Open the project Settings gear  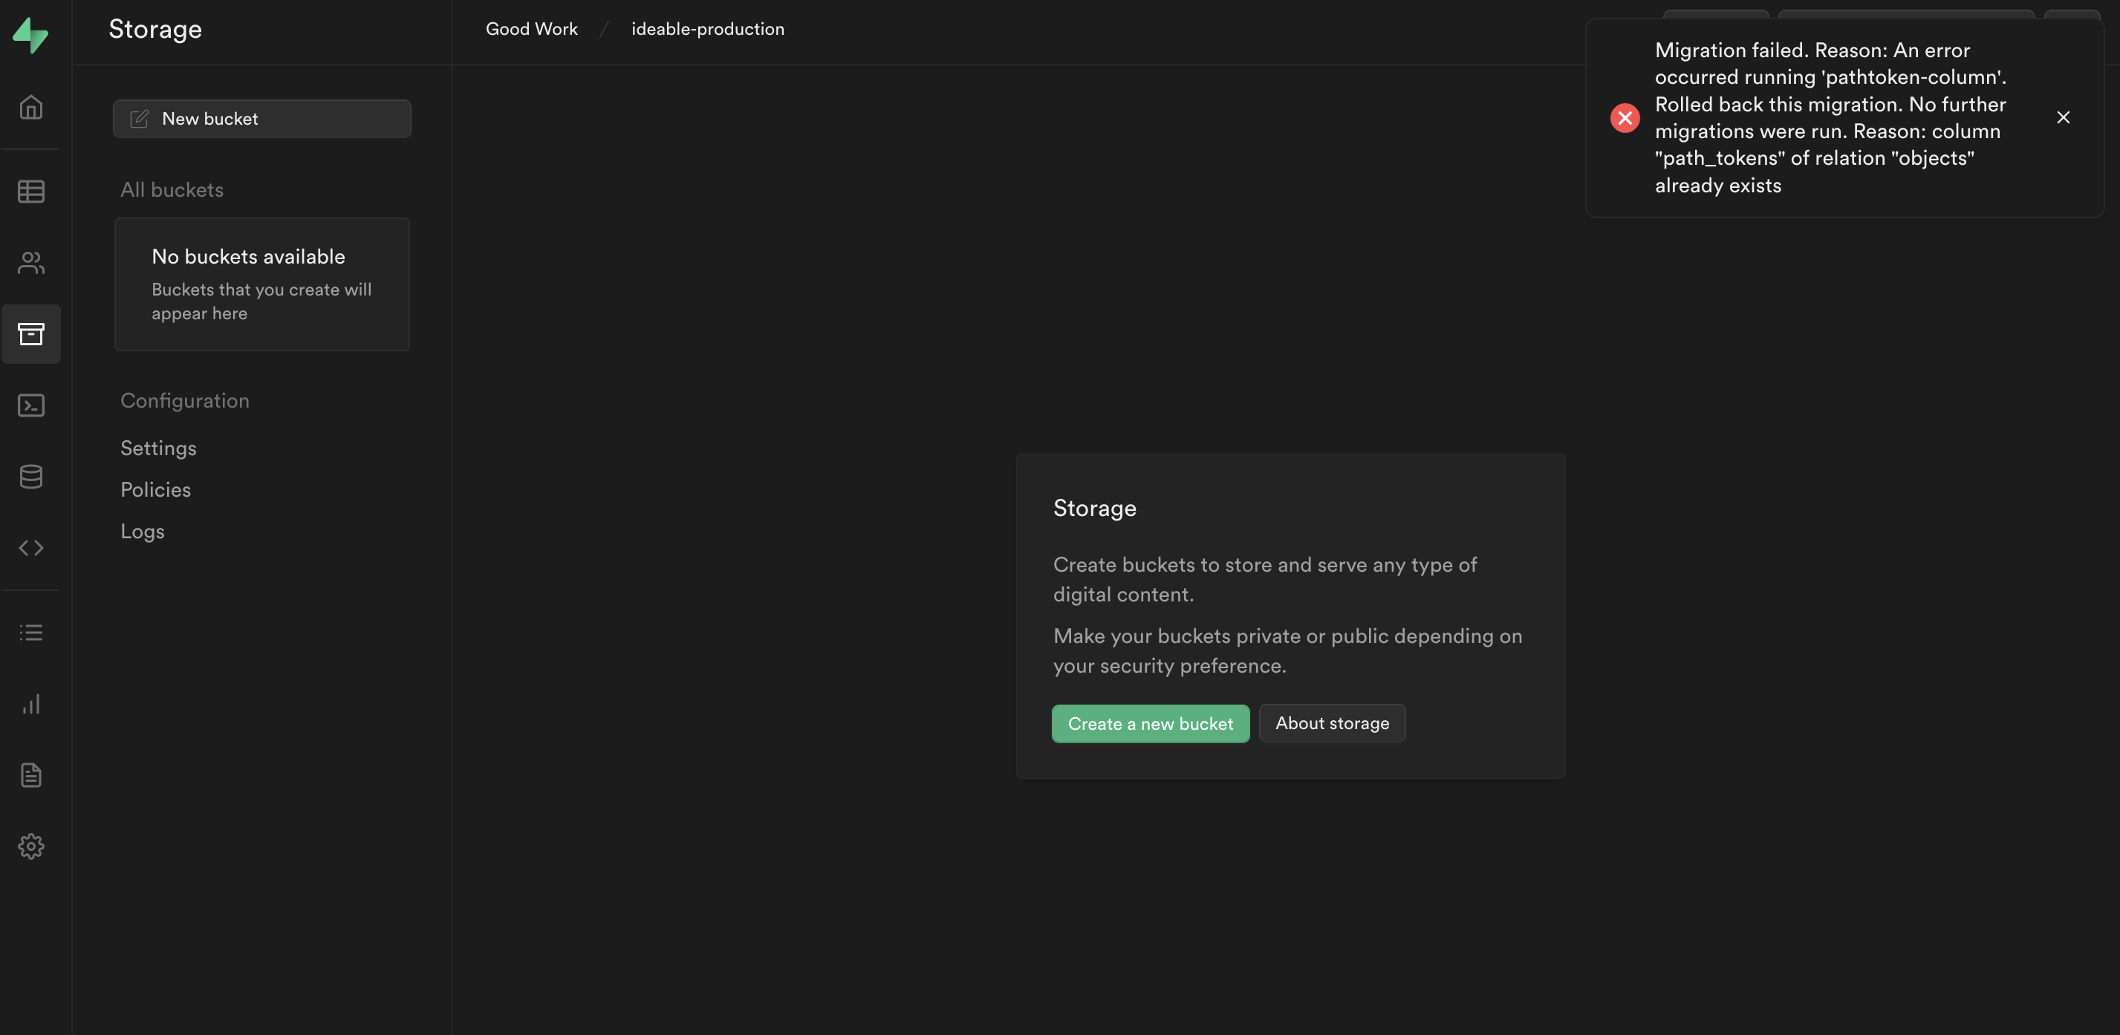point(30,846)
